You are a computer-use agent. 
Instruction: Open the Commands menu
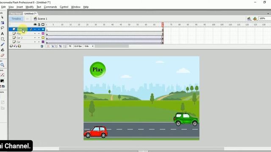coord(50,7)
